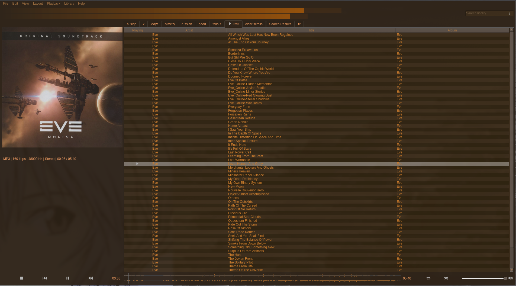Click the MP3 160 kbps track info line
This screenshot has height=286, width=516.
pyautogui.click(x=40, y=159)
